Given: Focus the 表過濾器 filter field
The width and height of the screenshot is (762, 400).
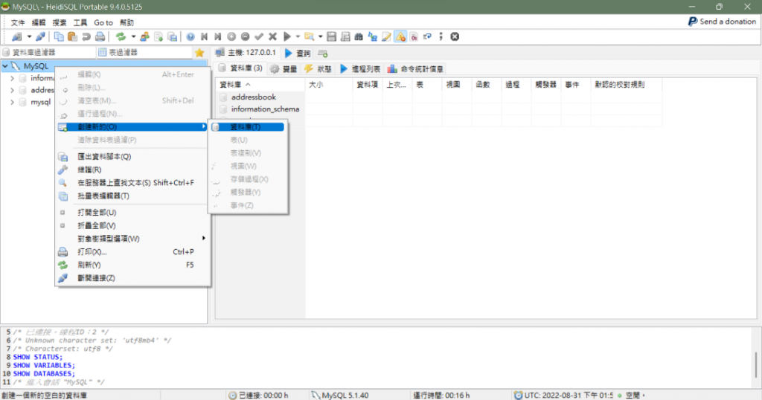Looking at the screenshot, I should pos(145,53).
